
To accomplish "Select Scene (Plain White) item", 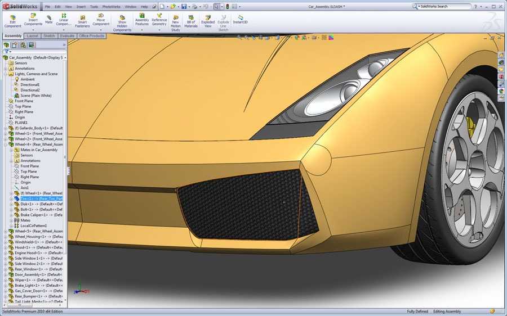I will [x=35, y=96].
